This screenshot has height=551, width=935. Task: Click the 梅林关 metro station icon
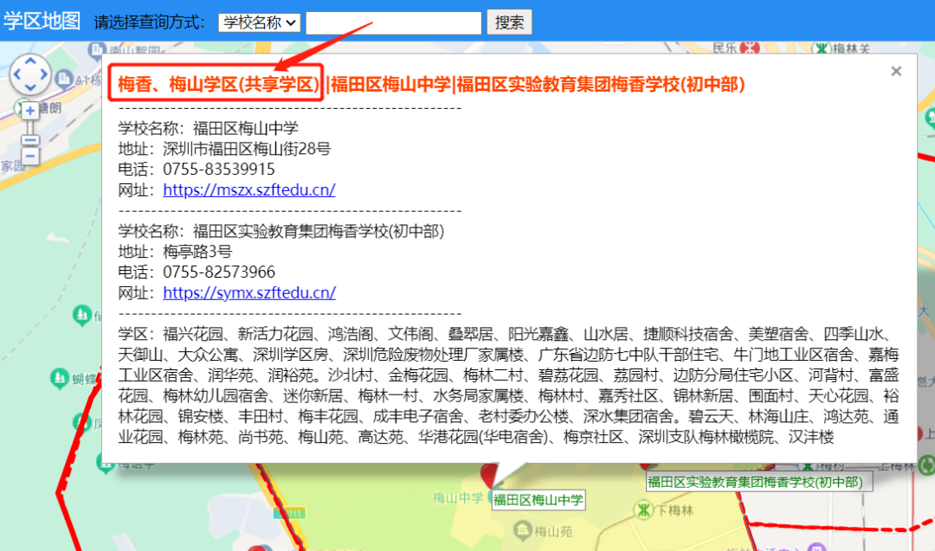coord(822,48)
